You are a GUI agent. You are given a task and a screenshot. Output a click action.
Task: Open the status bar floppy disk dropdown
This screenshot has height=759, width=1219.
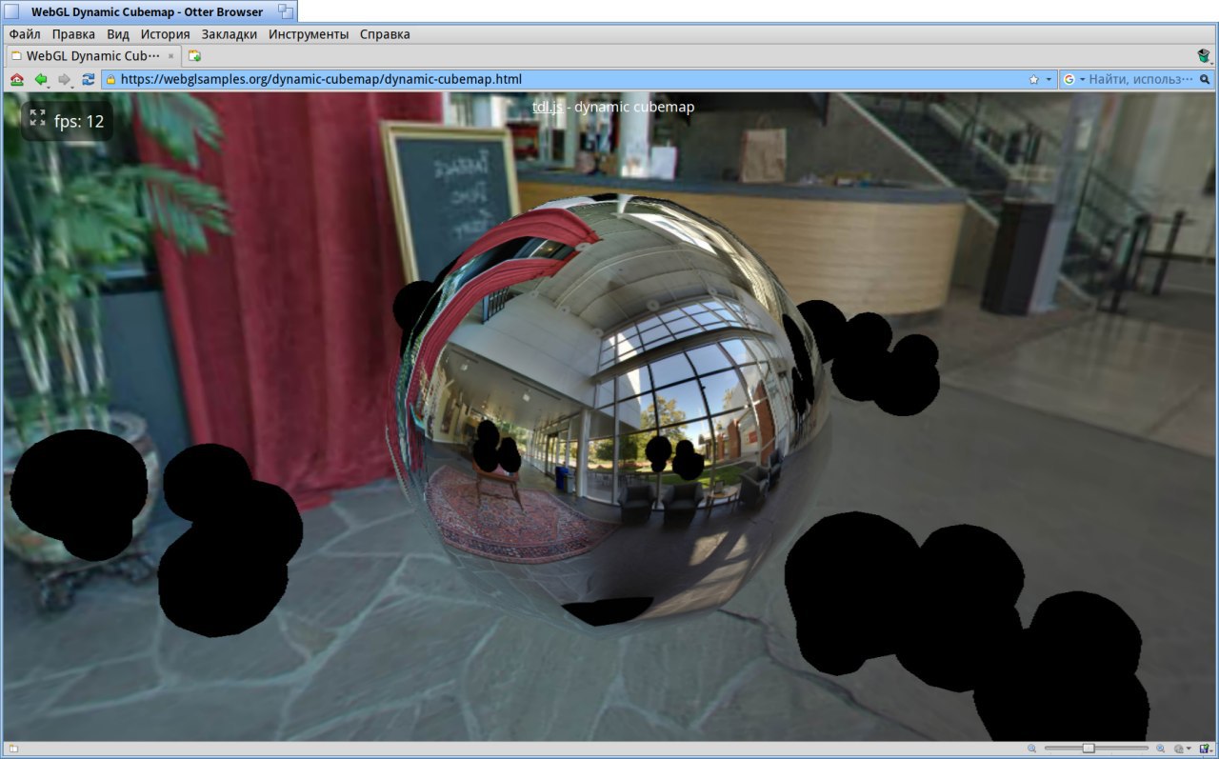[1206, 749]
